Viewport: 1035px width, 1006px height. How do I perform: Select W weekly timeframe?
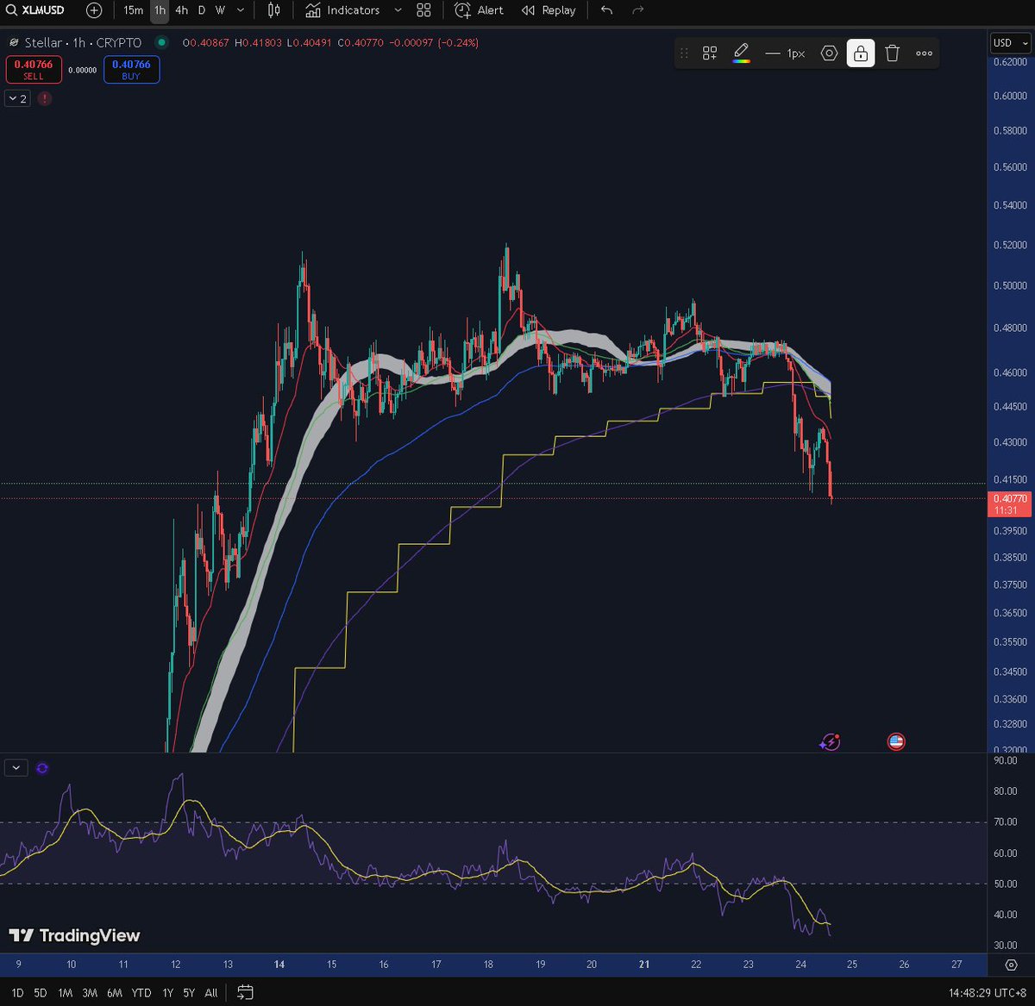coord(220,10)
